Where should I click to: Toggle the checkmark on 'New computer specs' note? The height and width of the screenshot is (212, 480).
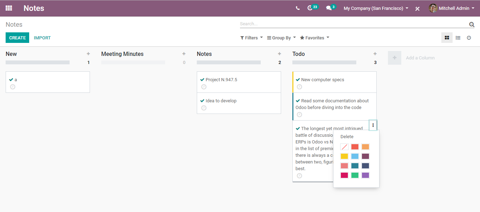tap(298, 80)
